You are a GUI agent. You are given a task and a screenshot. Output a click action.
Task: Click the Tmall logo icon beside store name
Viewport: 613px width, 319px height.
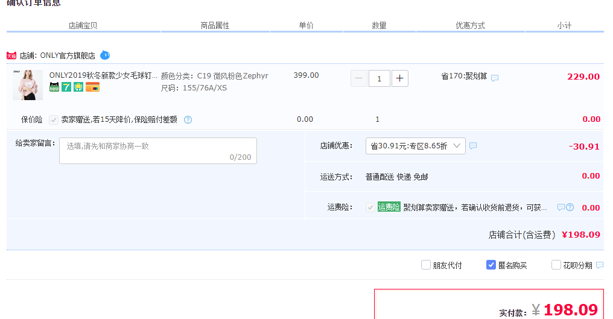click(11, 56)
